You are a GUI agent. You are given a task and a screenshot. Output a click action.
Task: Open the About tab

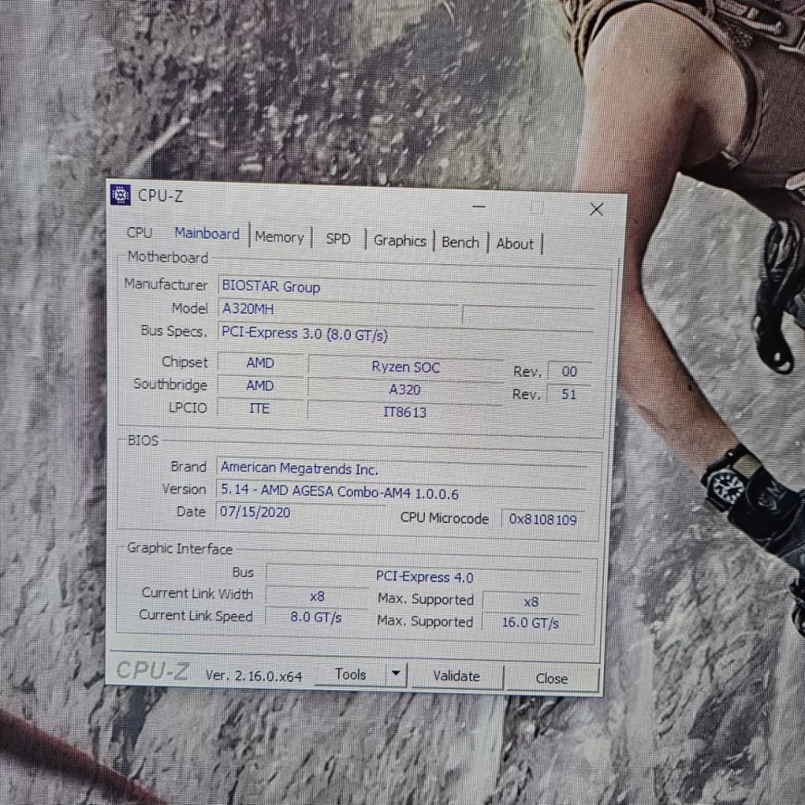pyautogui.click(x=514, y=243)
